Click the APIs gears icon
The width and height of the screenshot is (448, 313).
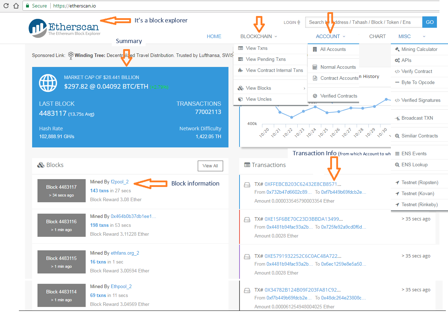point(397,61)
